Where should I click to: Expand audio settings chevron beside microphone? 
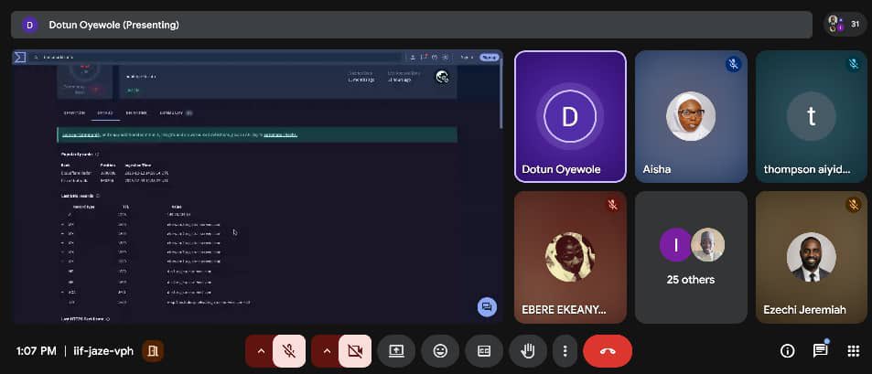pyautogui.click(x=260, y=351)
